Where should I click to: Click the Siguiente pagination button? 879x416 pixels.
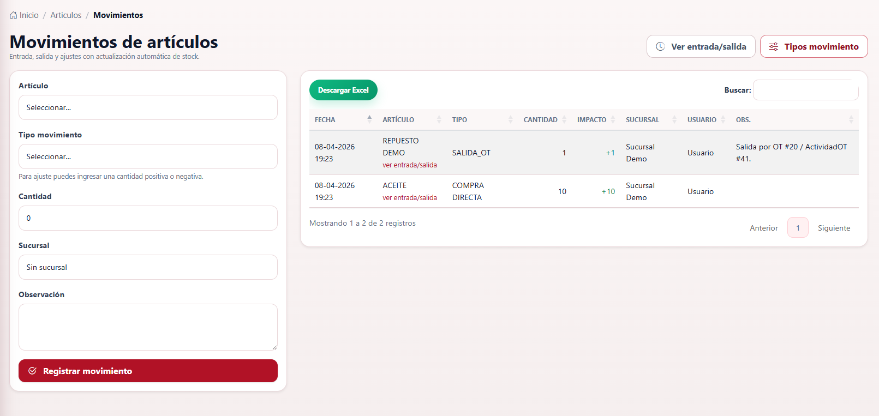834,228
